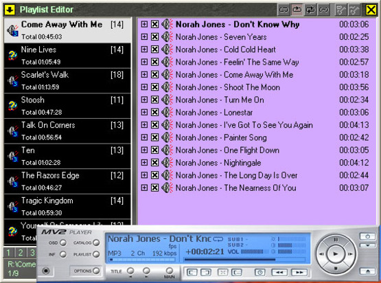
Task: Skip to next track on the control wheel
Action: 350,254
